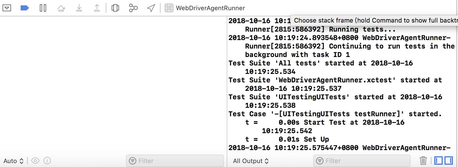Click the Step Into debug icon
Viewport: 458px width, 167px height.
(x=79, y=8)
